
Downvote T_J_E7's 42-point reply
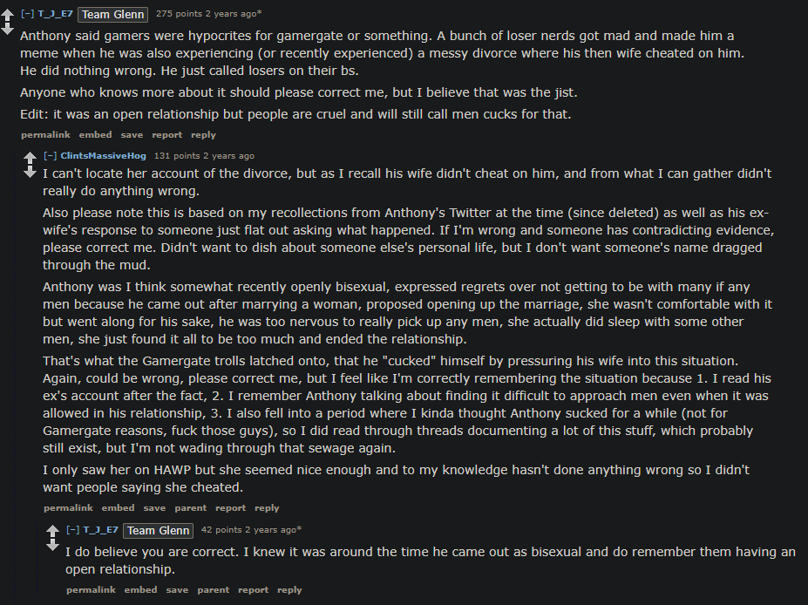(x=53, y=545)
